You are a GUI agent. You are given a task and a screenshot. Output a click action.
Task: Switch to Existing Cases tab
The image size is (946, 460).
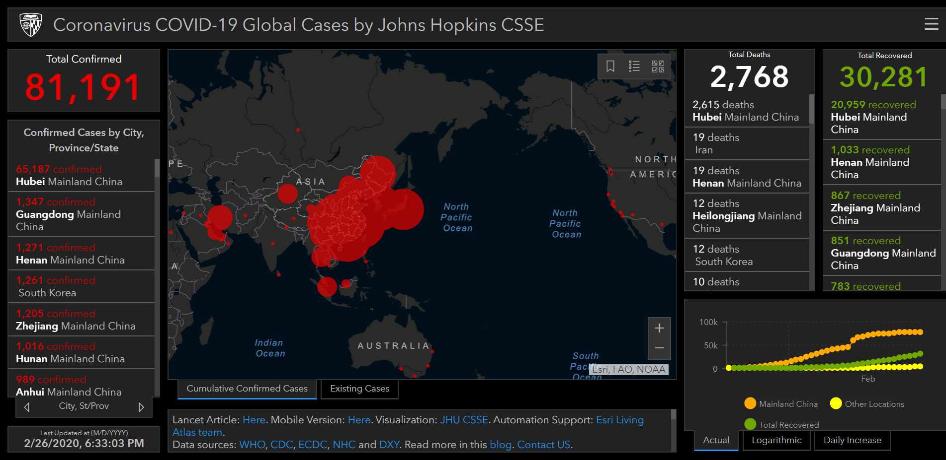(x=359, y=389)
